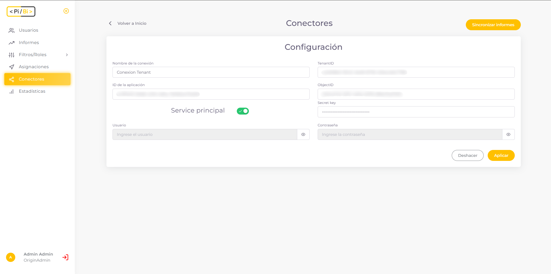This screenshot has width=551, height=274.
Task: Click the Contraseña input field
Action: coord(410,134)
